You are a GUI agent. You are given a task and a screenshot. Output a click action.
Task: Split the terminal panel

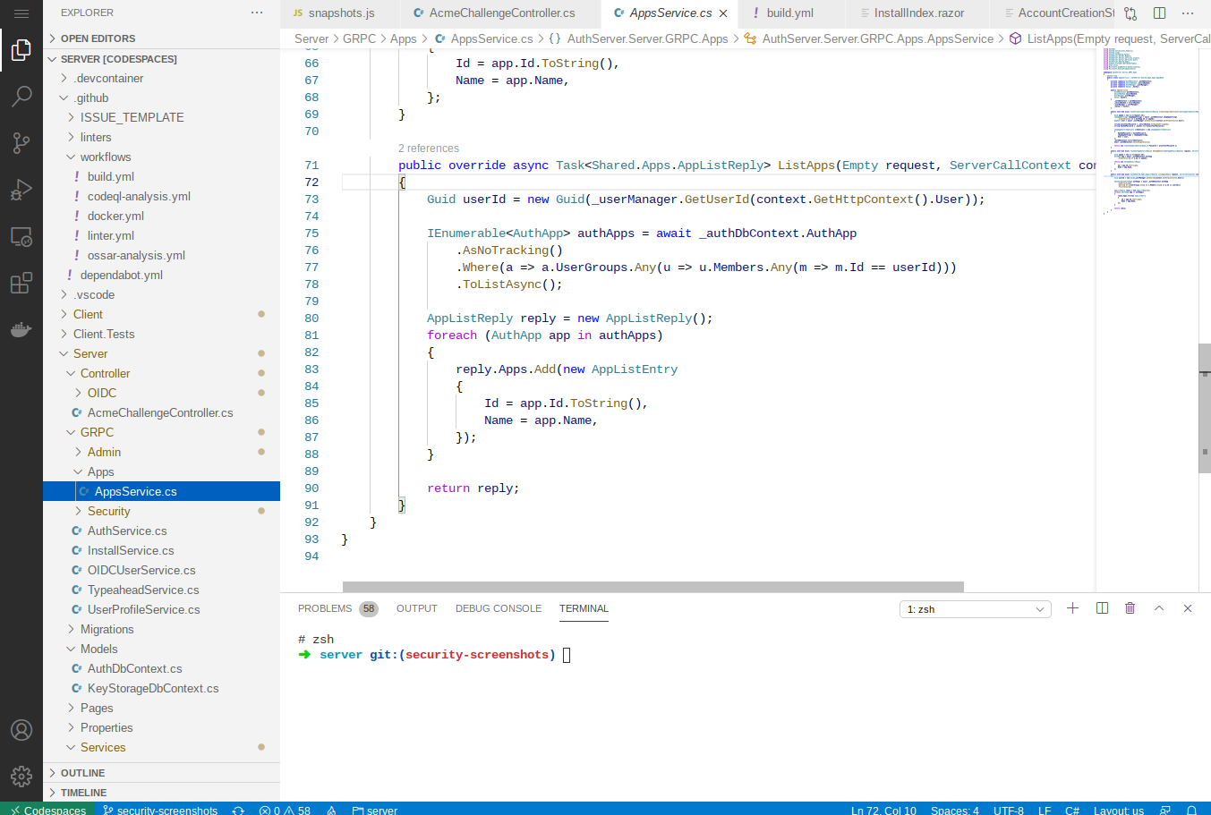1102,608
